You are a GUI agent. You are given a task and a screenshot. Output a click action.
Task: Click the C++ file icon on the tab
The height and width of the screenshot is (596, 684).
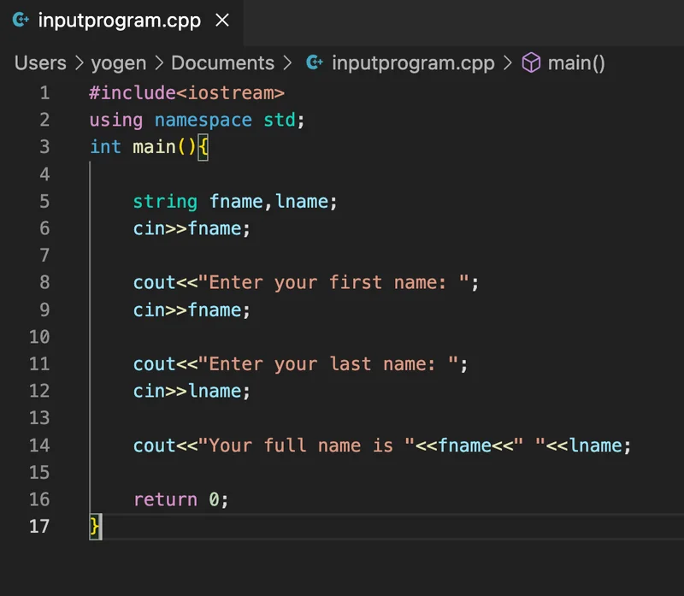(21, 21)
